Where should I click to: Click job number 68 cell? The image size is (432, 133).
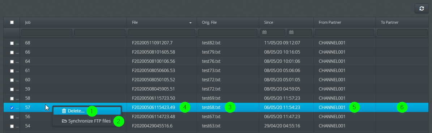[x=73, y=43]
